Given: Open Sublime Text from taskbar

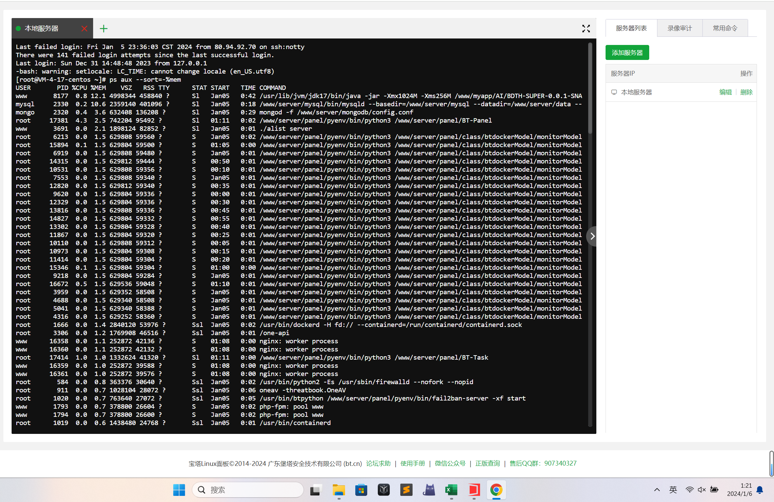Looking at the screenshot, I should [406, 490].
